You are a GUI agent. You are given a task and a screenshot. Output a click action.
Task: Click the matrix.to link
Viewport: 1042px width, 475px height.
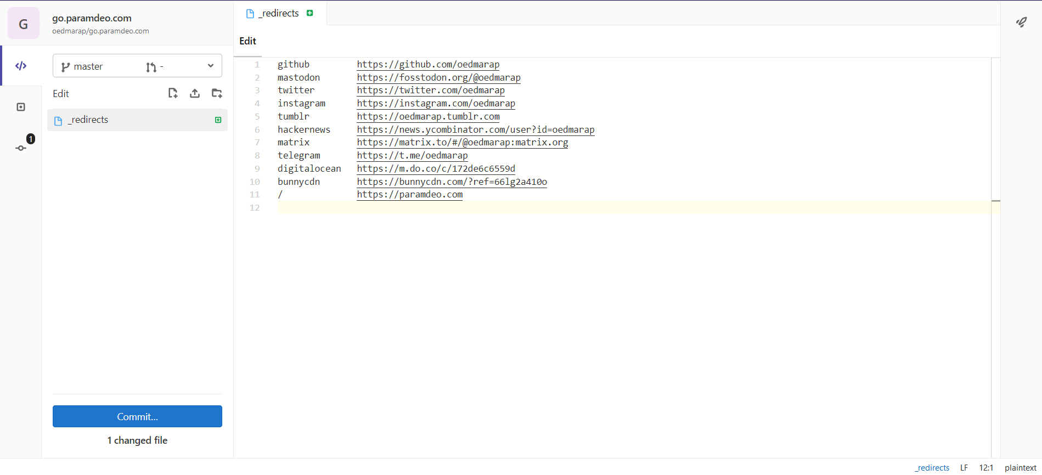pyautogui.click(x=463, y=143)
